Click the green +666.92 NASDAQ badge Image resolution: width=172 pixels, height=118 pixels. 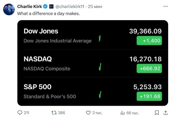149,69
